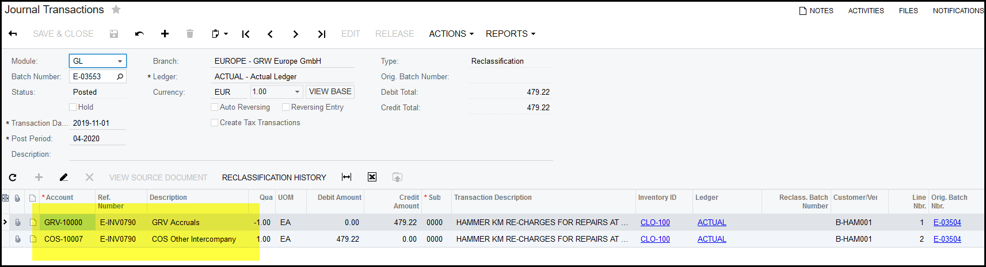This screenshot has width=986, height=267.
Task: Toggle the Hold checkbox
Action: [x=73, y=107]
